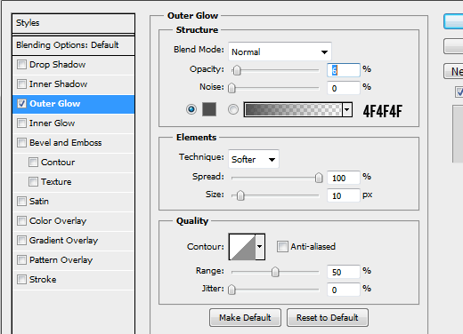Viewport: 463px width, 334px height.
Task: Click the Range value field
Action: point(344,272)
